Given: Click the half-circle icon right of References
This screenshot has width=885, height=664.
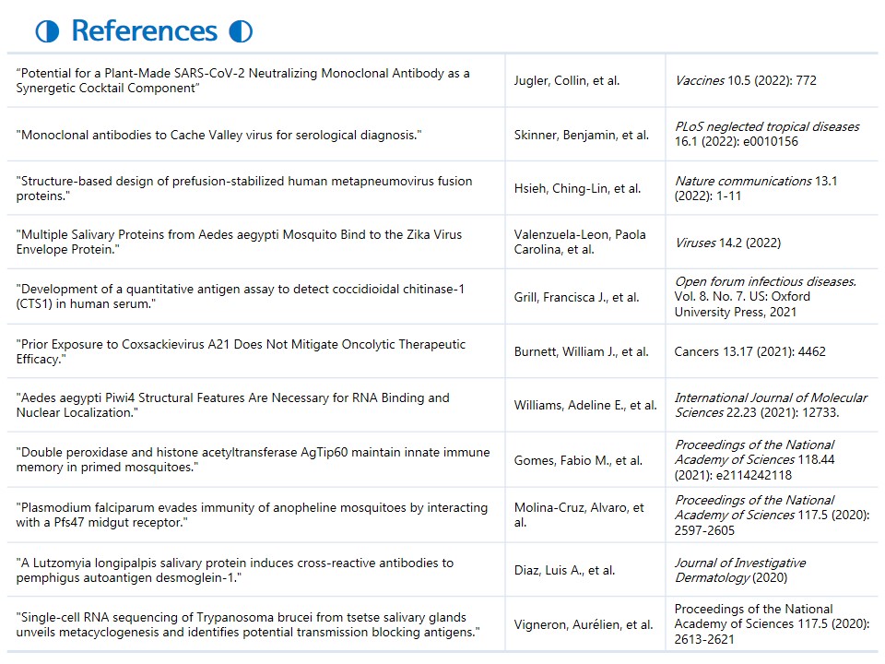Looking at the screenshot, I should [241, 31].
